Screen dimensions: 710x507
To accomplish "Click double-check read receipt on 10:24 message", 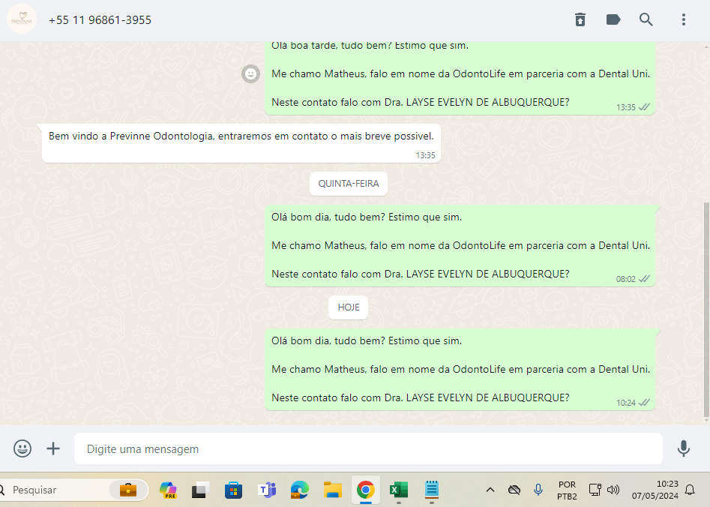I will point(644,402).
